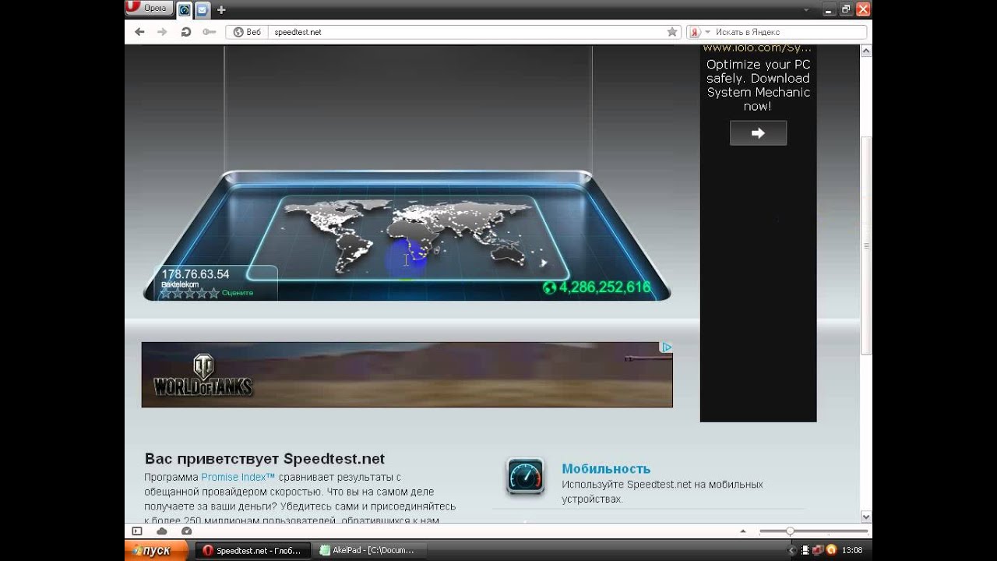Adjust the page zoom slider

[815, 531]
